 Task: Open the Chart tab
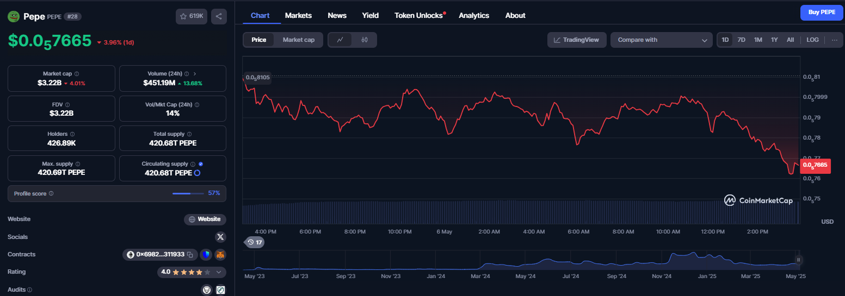click(x=260, y=15)
